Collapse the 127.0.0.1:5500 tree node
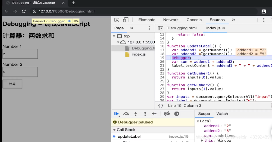Image resolution: width=272 pixels, height=142 pixels. click(118, 42)
